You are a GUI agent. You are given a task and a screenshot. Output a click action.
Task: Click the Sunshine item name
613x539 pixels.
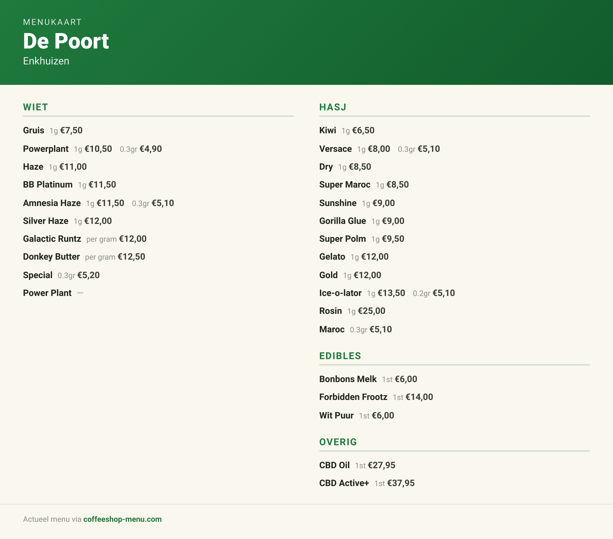coord(338,203)
